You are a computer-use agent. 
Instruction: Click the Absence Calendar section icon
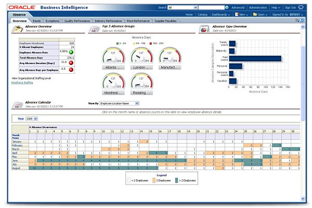click(x=18, y=105)
